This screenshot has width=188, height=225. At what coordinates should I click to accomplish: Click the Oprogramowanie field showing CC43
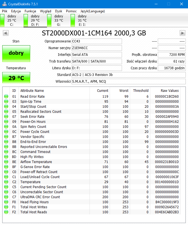tap(97, 41)
